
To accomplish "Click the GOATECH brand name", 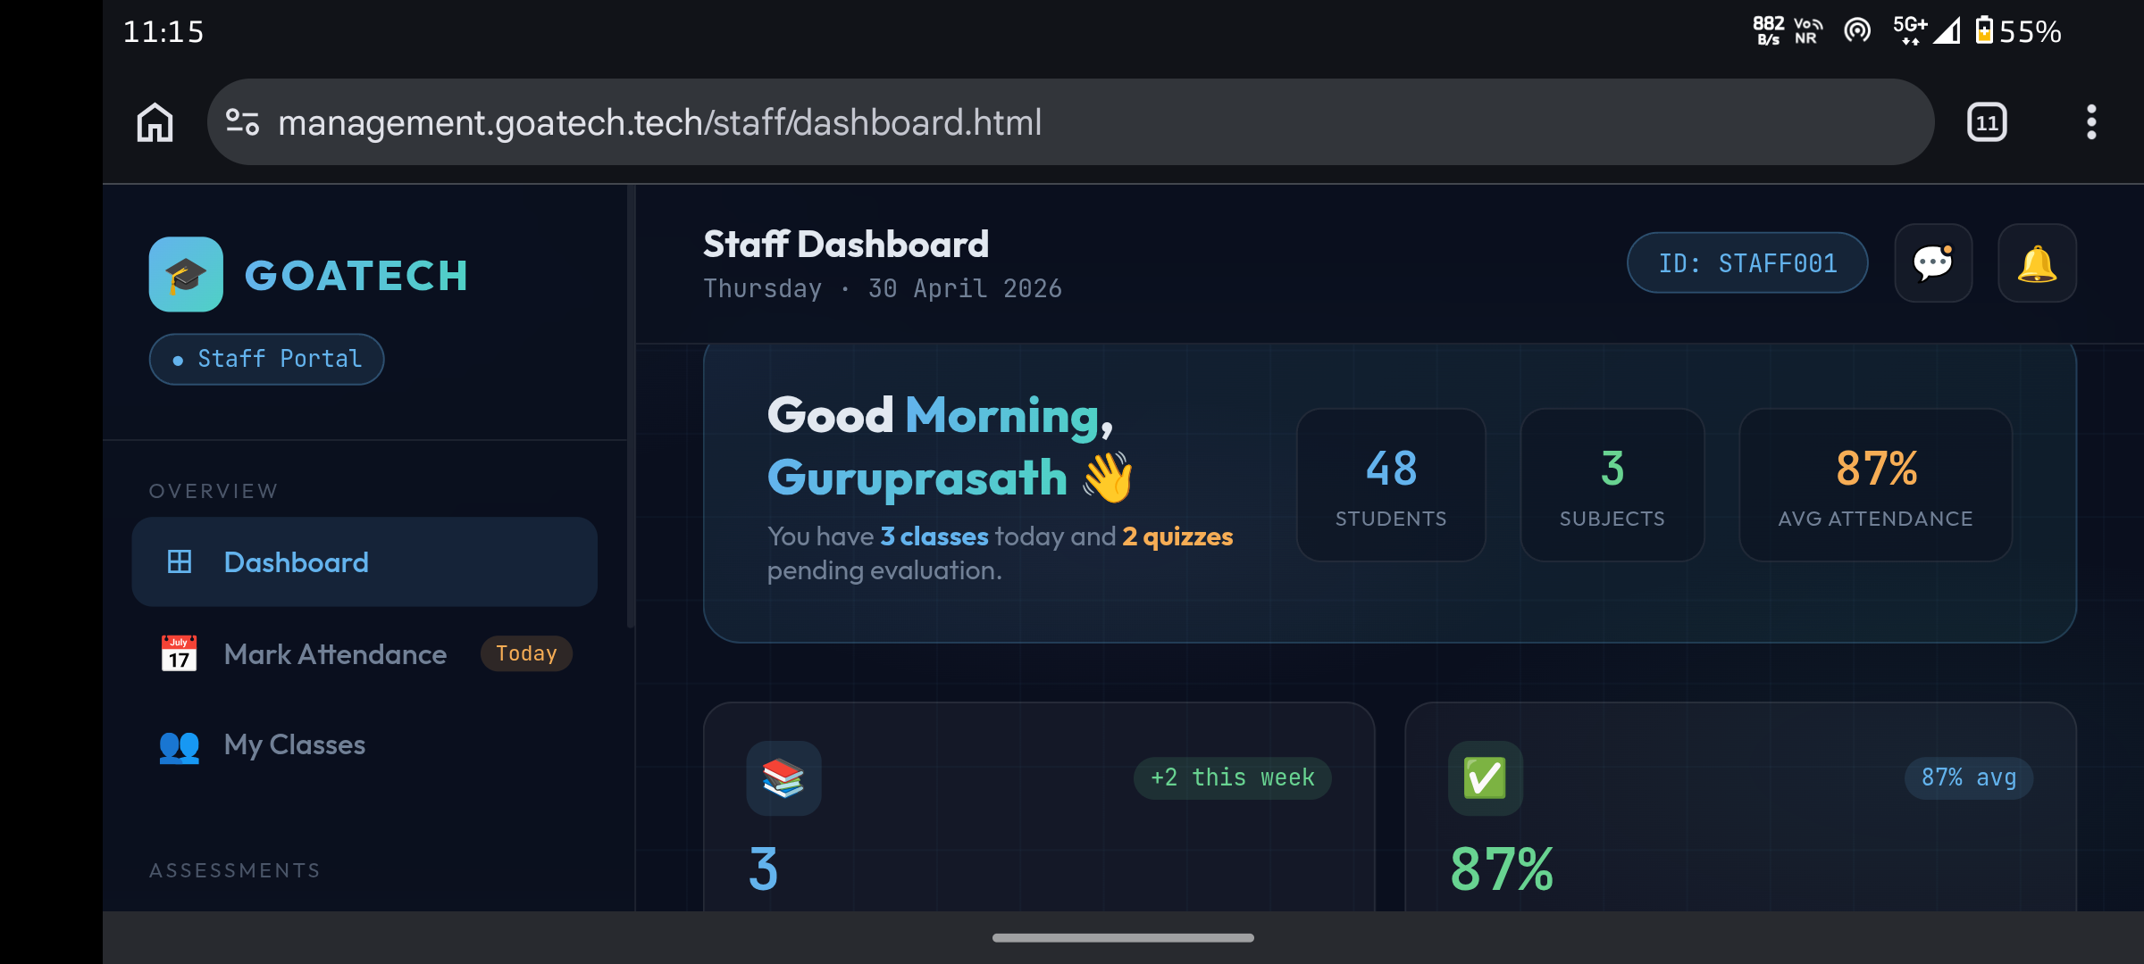I will click(x=356, y=276).
